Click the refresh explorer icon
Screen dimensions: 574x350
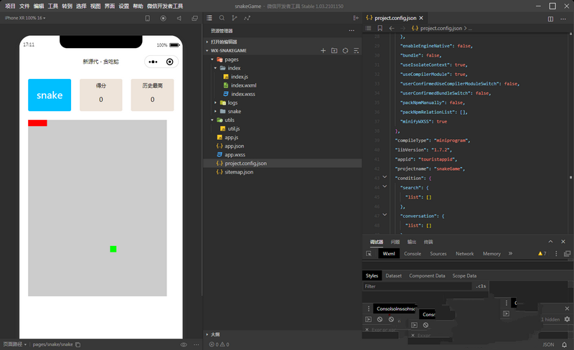(x=345, y=51)
